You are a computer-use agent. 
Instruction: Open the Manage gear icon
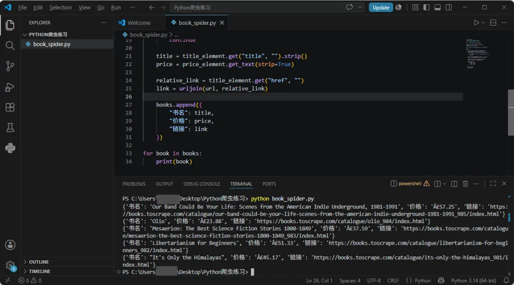10,265
